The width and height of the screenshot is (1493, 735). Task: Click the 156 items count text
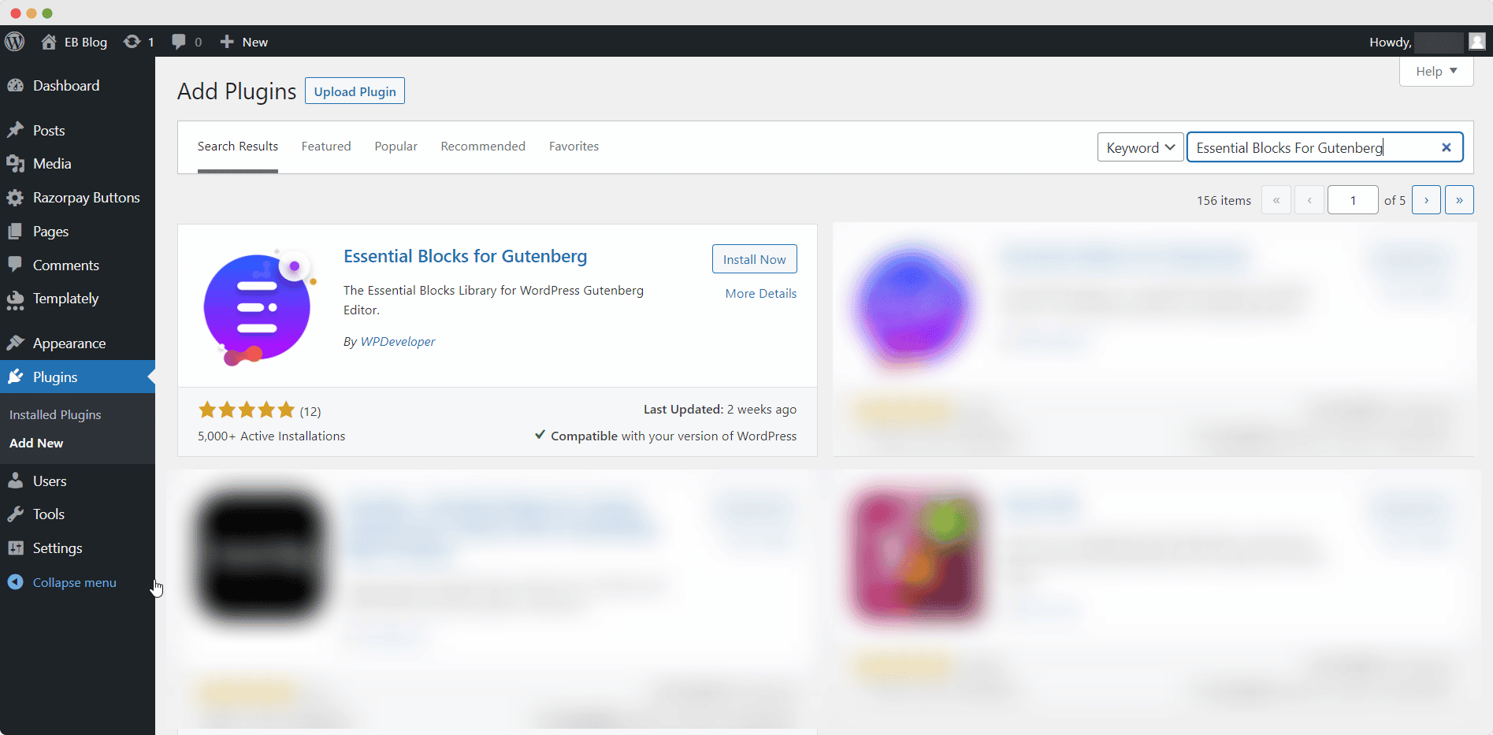tap(1224, 200)
